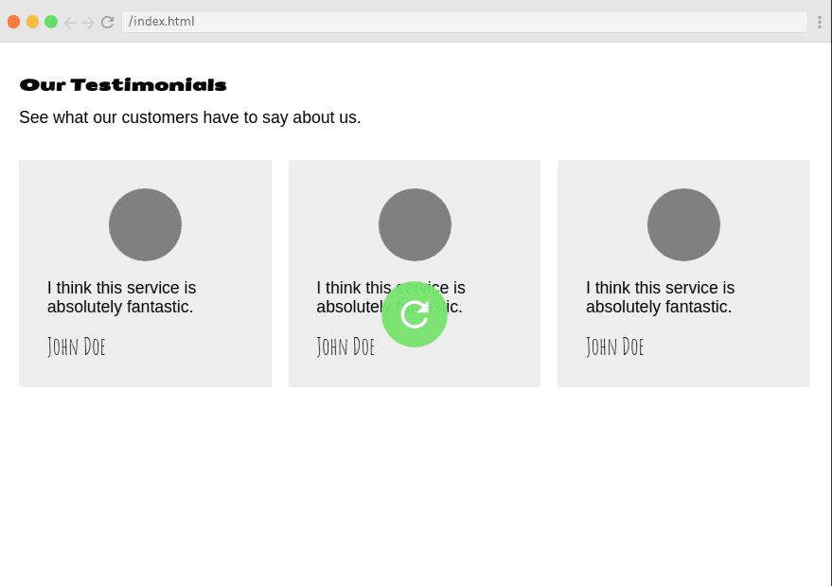Select the third testimonial avatar circle

[x=683, y=224]
